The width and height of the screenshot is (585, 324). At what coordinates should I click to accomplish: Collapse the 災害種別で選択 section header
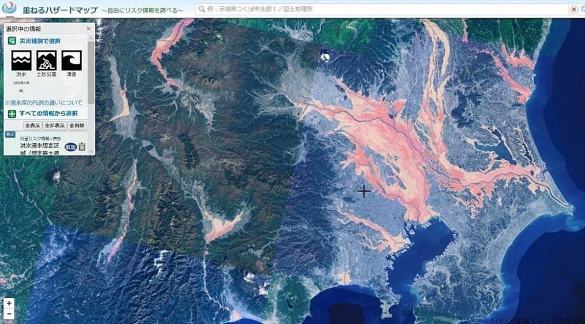[x=46, y=41]
